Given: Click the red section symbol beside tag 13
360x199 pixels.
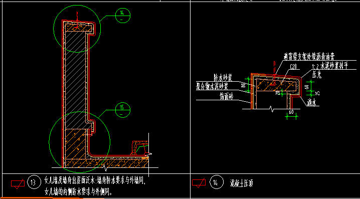Looking at the screenshot, I should (18, 184).
